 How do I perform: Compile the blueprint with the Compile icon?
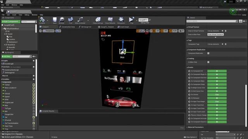(x=42, y=20)
